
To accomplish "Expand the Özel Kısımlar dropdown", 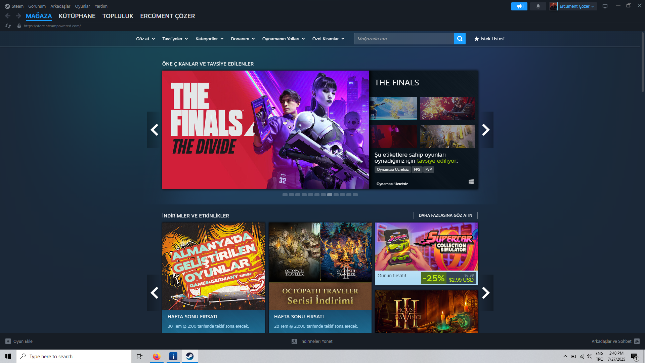I will coord(328,39).
